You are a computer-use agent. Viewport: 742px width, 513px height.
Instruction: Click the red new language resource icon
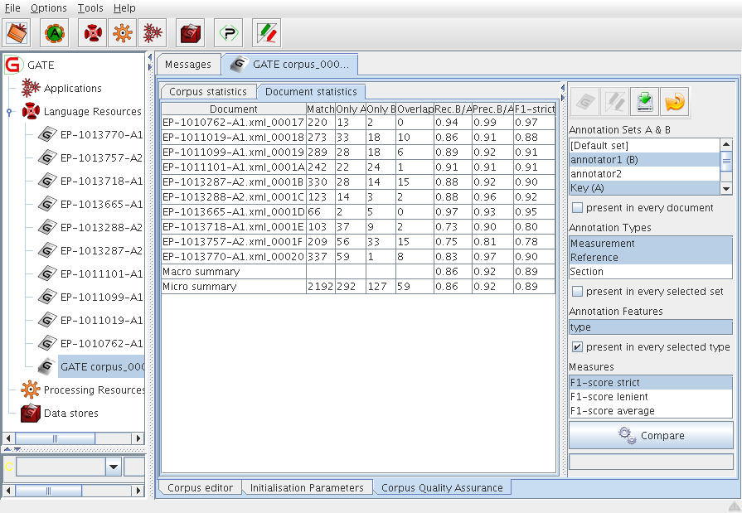click(x=93, y=33)
